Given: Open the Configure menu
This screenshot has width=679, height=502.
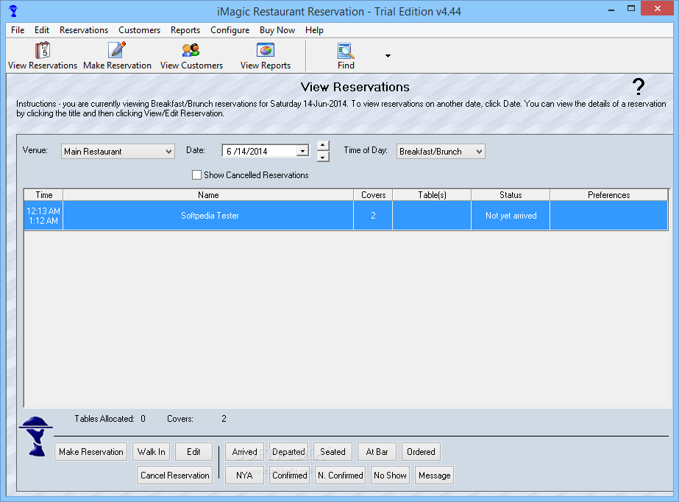Looking at the screenshot, I should point(230,30).
